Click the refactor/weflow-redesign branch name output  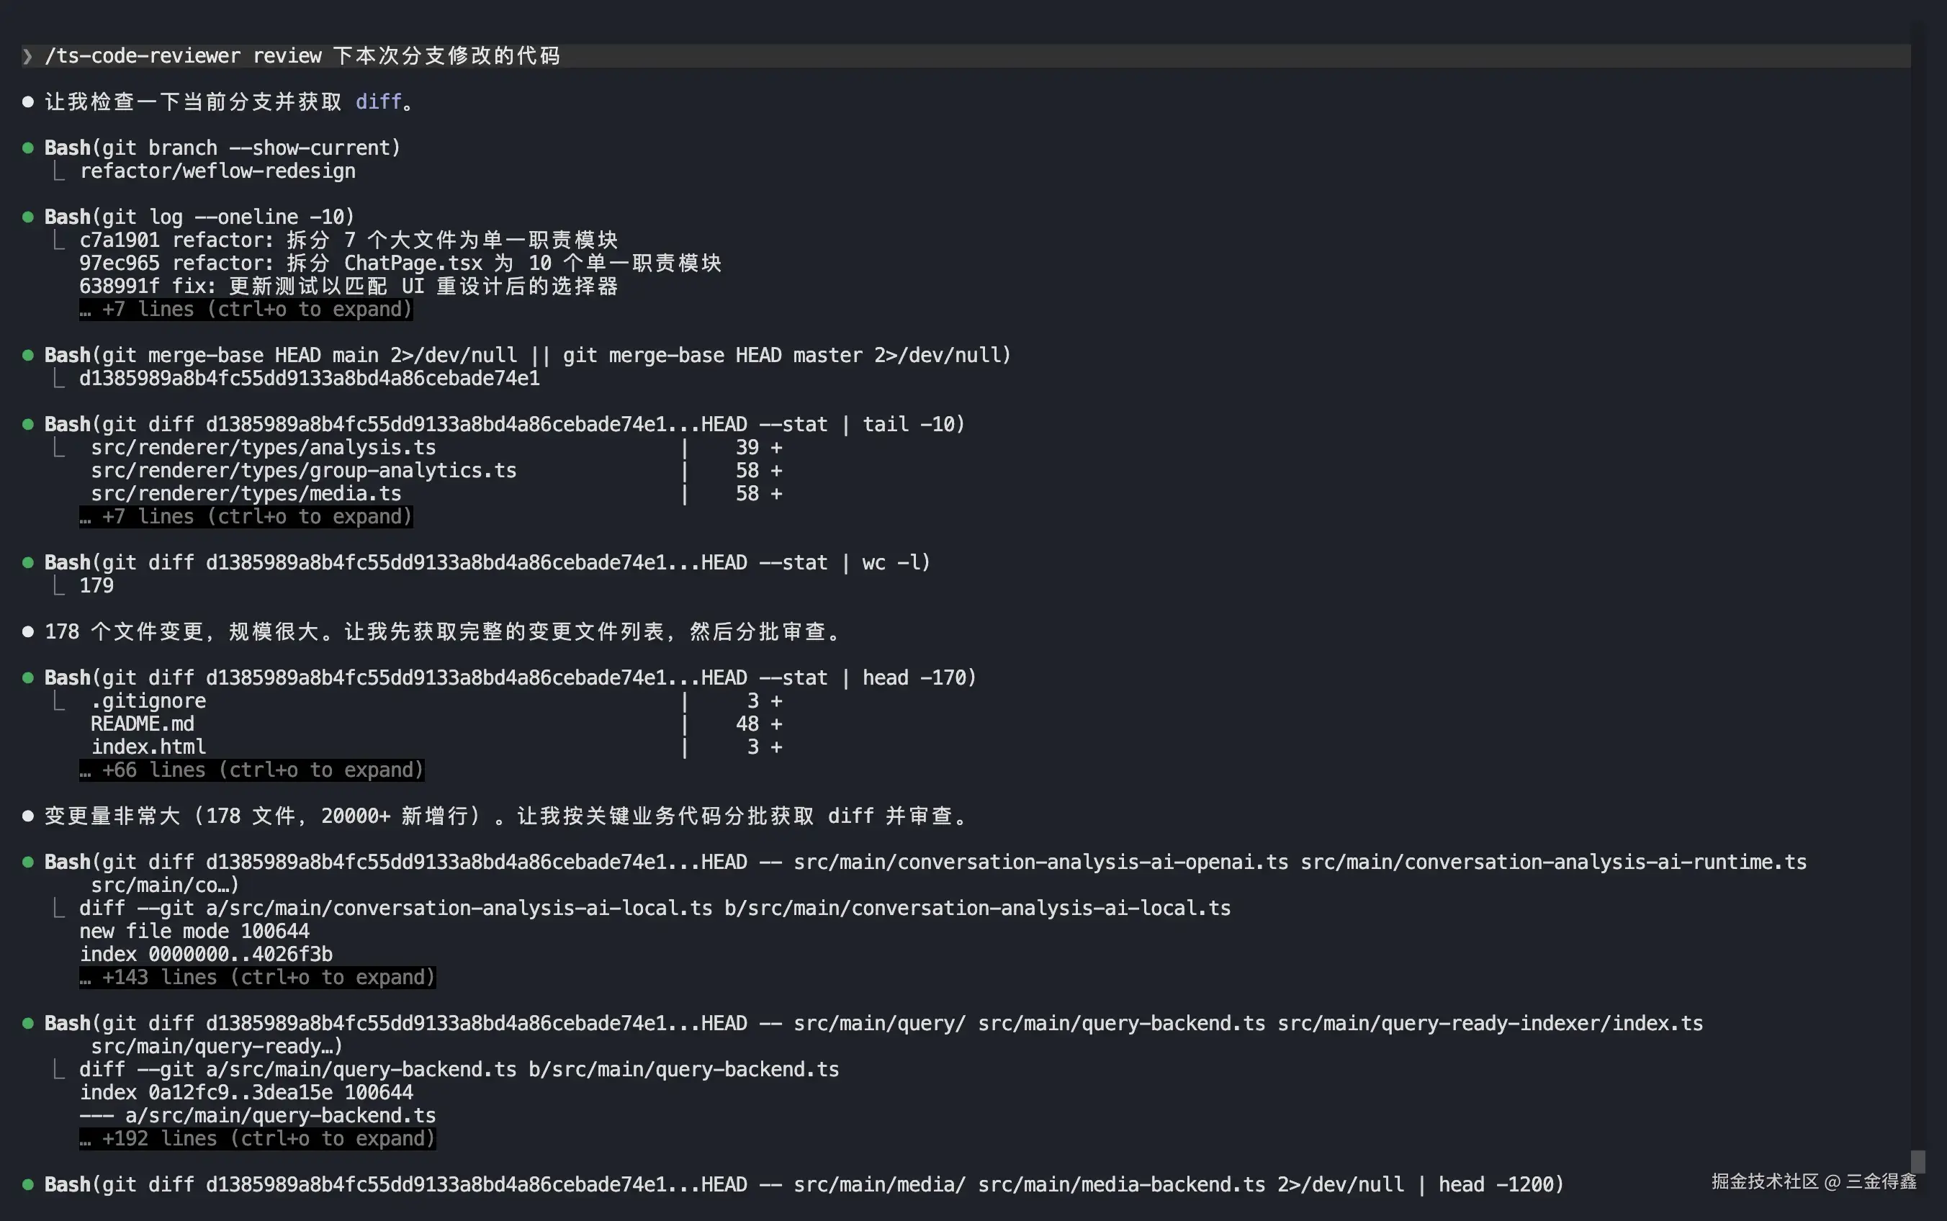(217, 171)
